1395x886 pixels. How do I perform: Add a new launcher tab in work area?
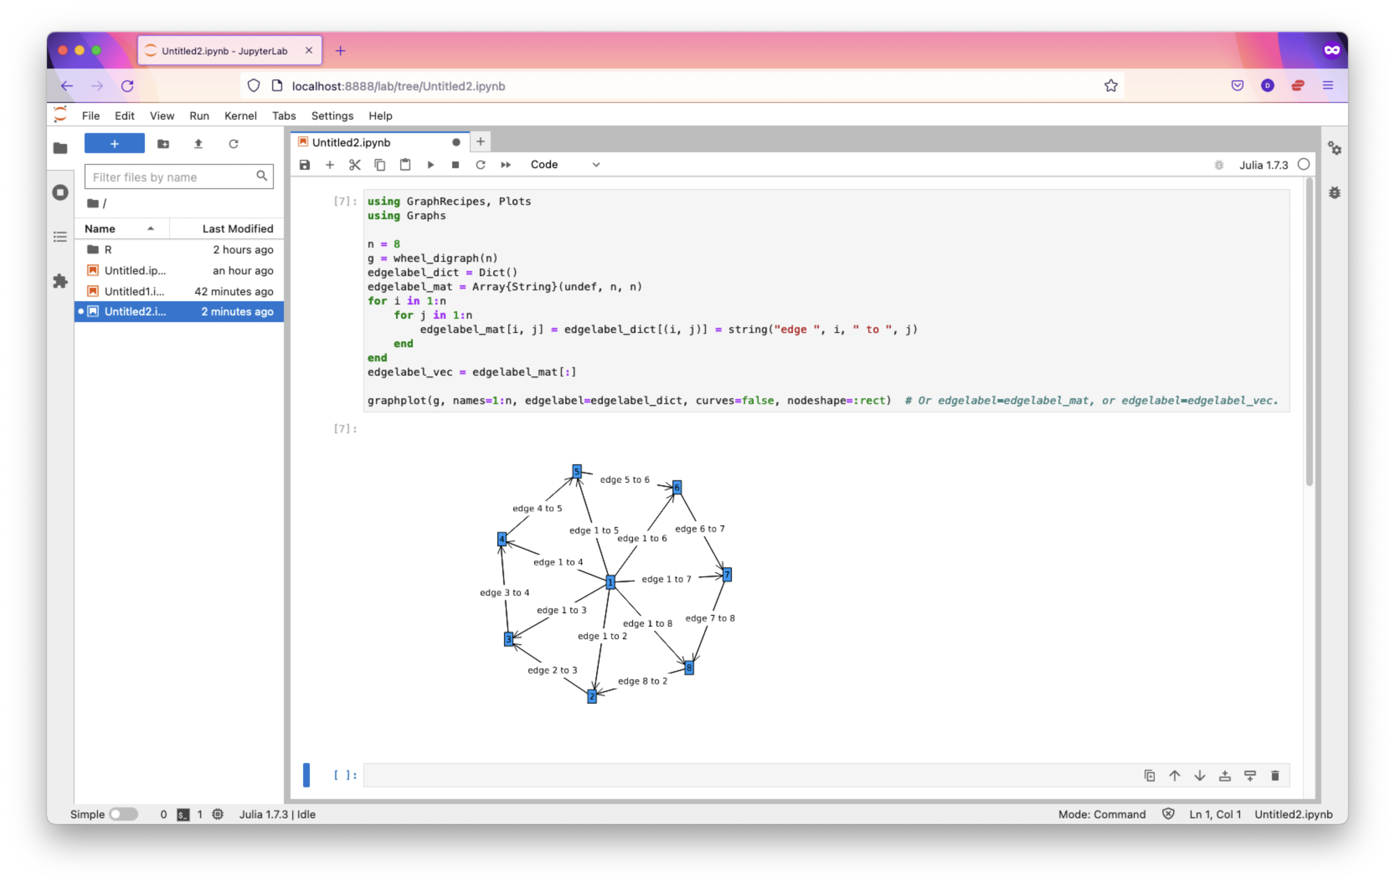coord(480,142)
